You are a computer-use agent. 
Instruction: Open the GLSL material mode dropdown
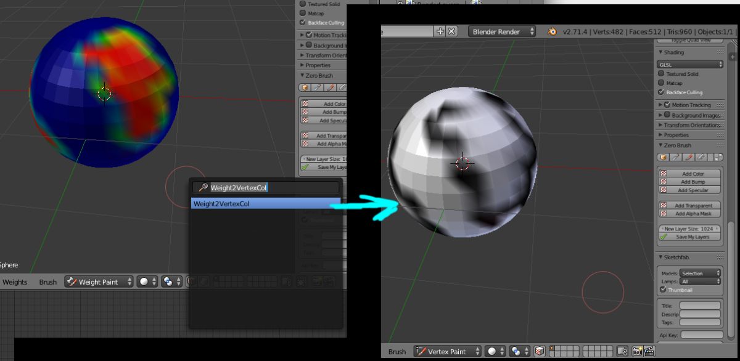pyautogui.click(x=690, y=64)
